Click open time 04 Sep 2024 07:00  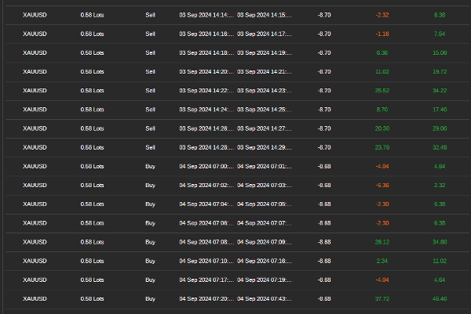coord(206,166)
